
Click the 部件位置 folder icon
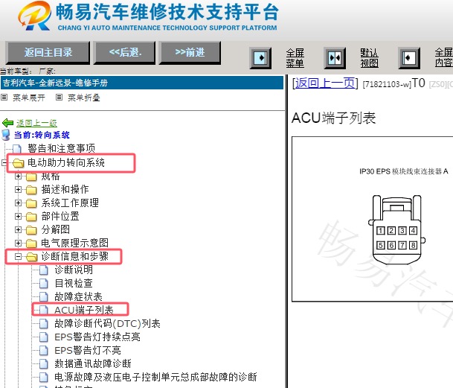point(31,217)
